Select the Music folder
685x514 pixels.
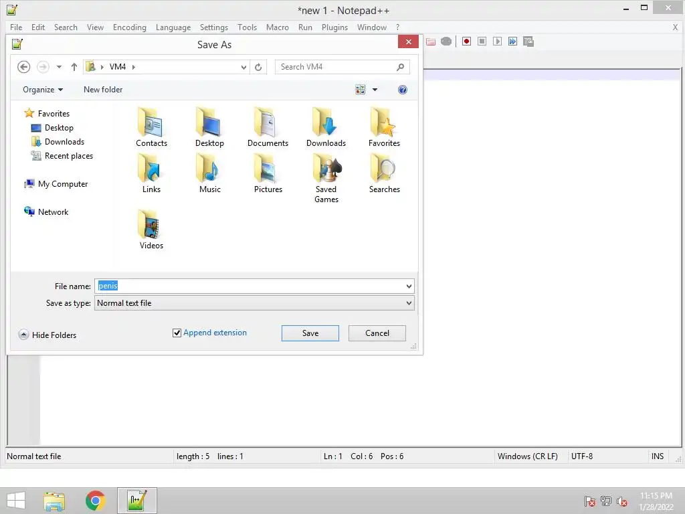tap(209, 173)
